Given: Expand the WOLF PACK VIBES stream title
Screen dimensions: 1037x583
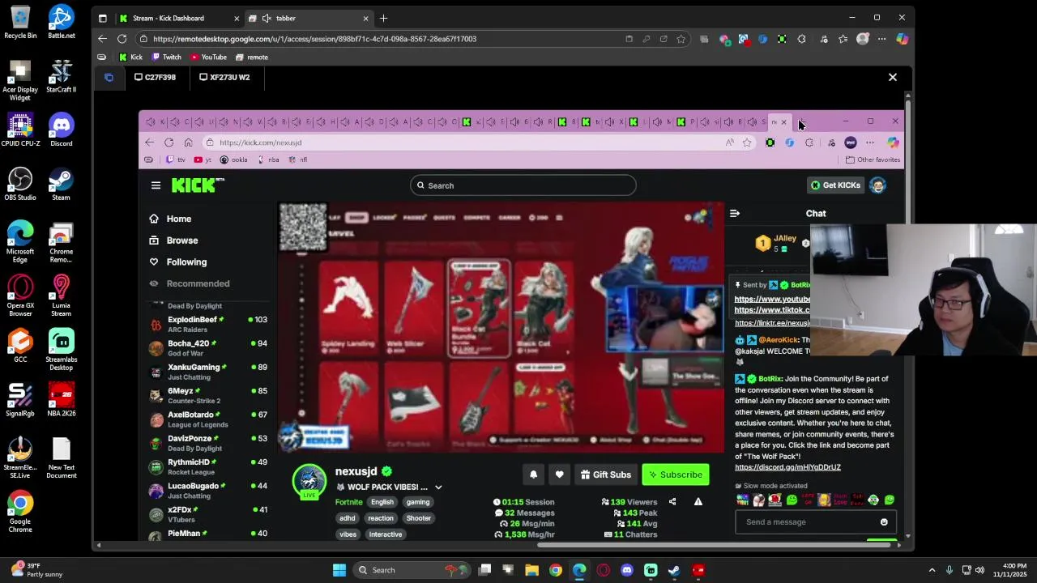Looking at the screenshot, I should click(x=438, y=487).
